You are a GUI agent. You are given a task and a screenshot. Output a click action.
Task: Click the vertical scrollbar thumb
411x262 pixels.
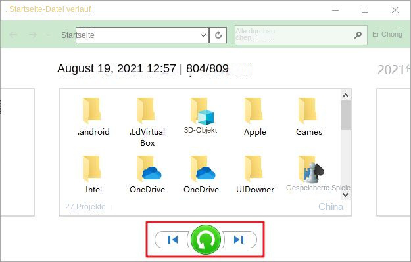[x=345, y=115]
